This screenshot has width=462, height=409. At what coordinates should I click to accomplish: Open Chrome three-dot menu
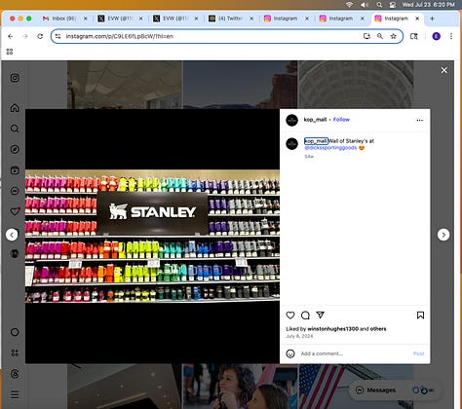pos(451,36)
